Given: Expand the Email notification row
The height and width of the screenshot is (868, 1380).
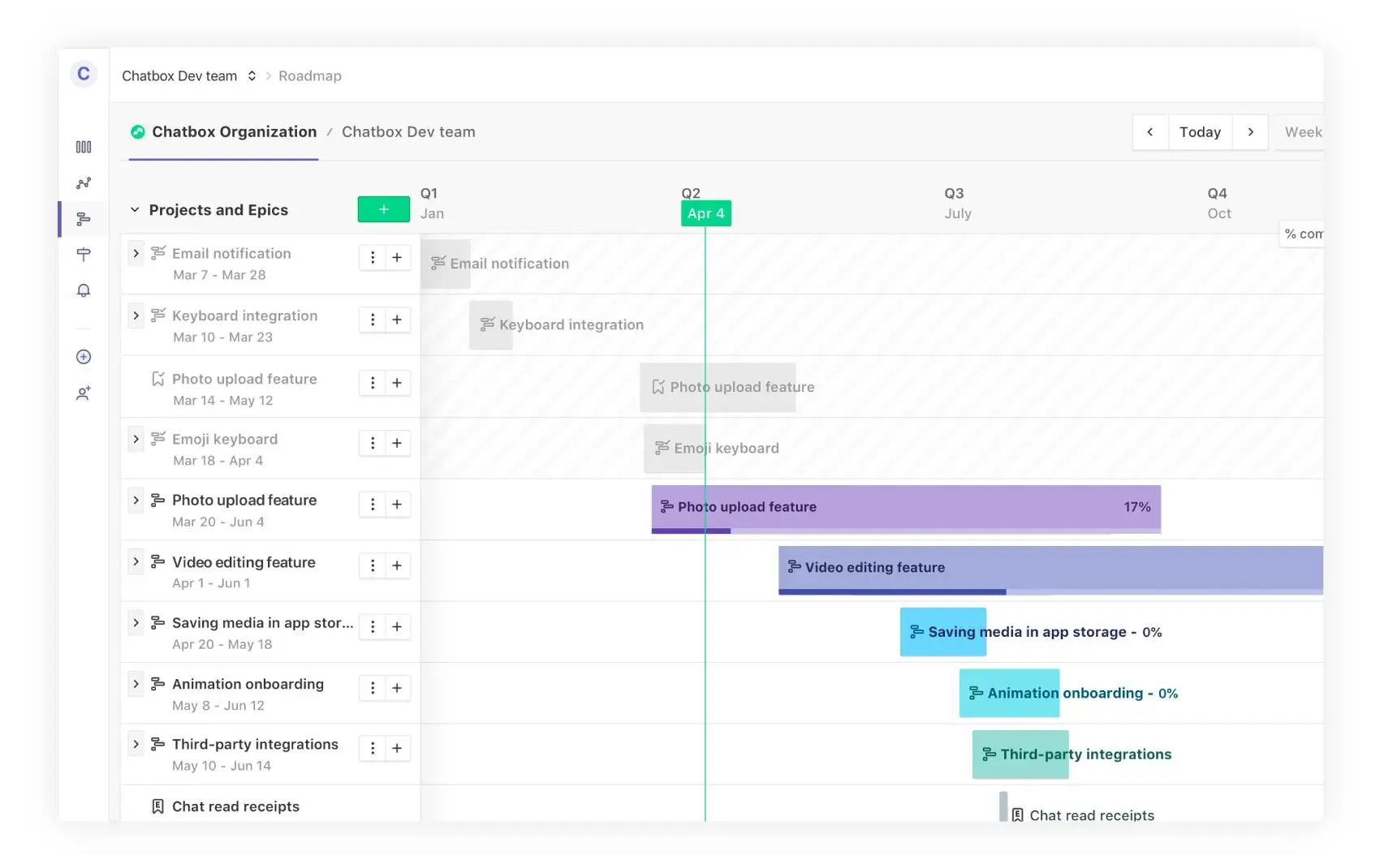Looking at the screenshot, I should [x=136, y=253].
